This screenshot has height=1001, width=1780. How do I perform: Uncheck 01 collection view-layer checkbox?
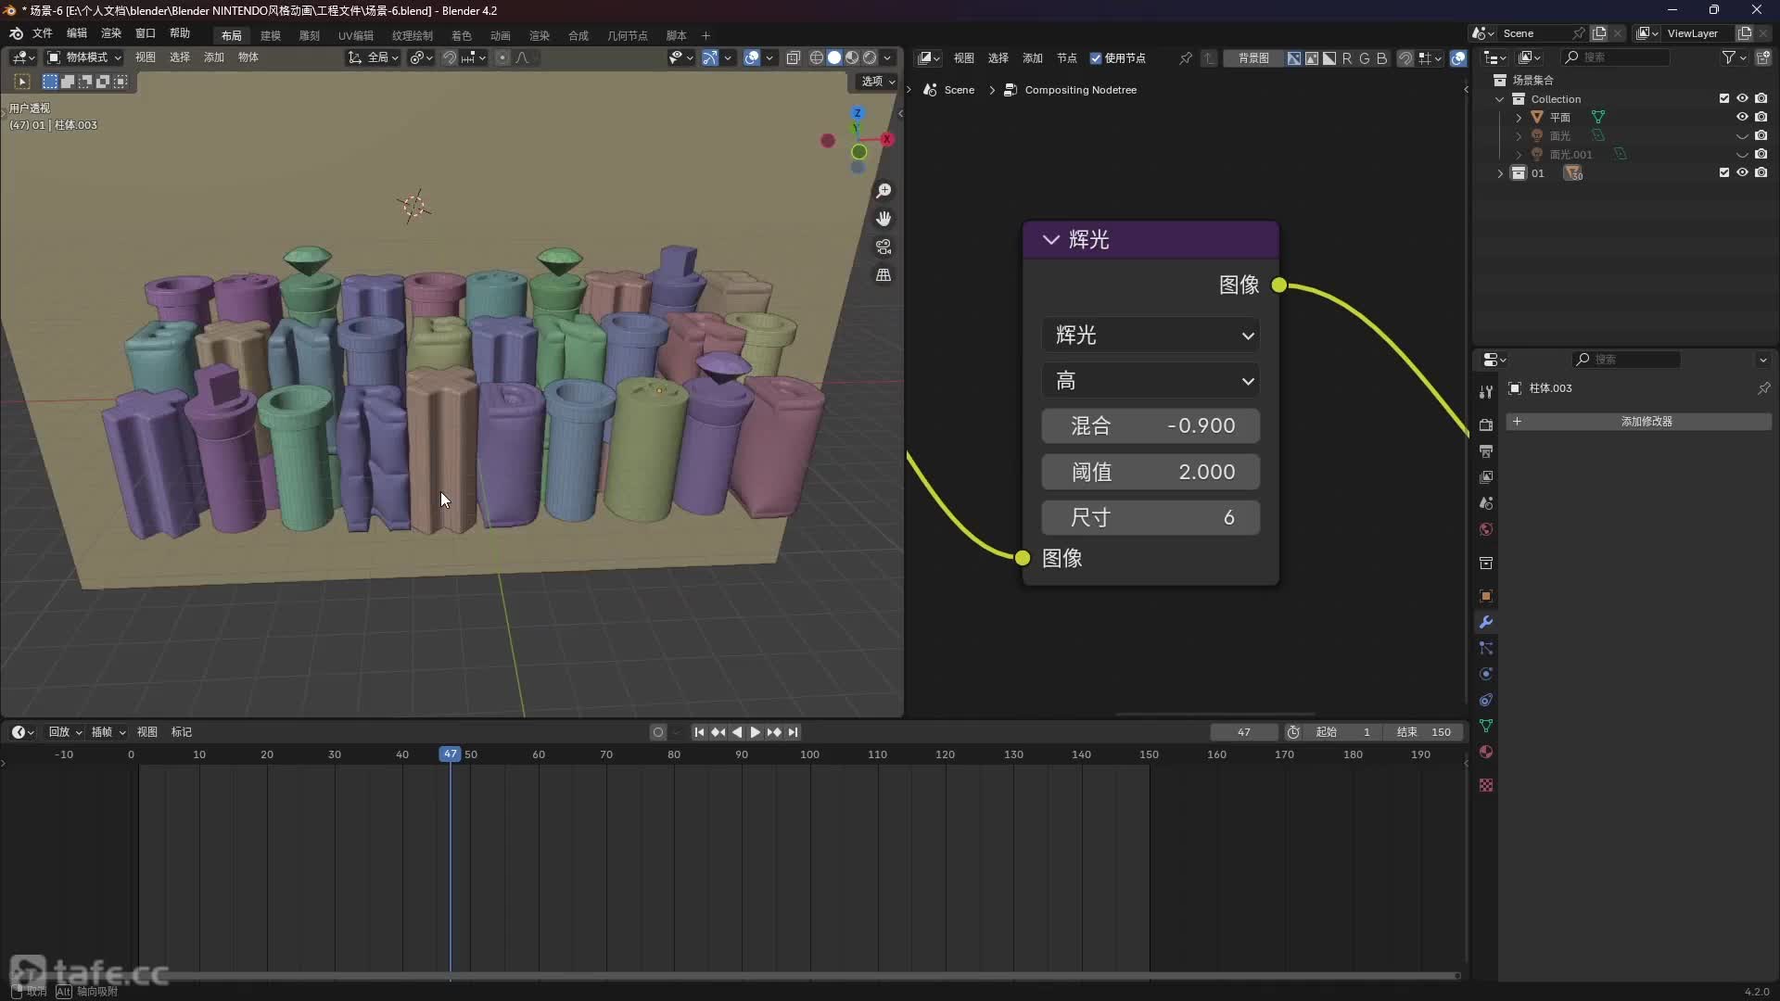1724,172
